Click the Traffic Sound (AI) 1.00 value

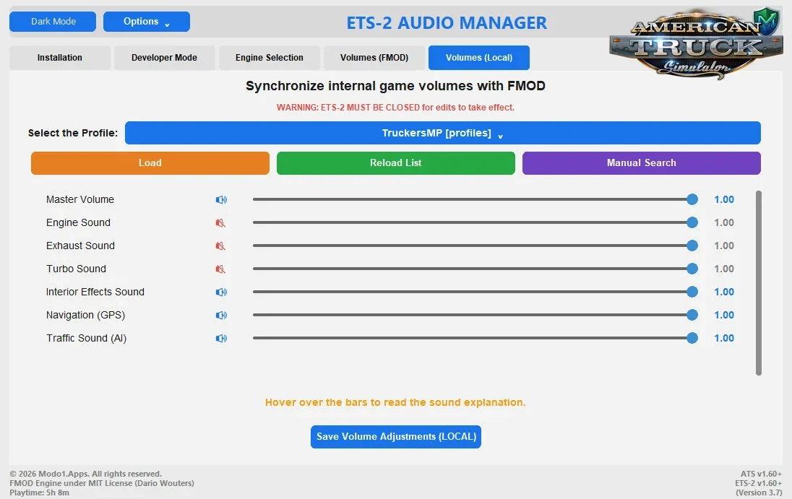point(724,338)
